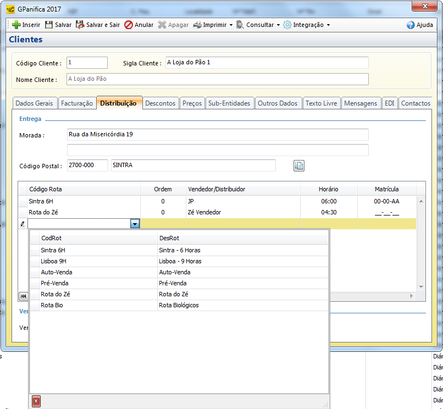
Task: Click the Salvar floppy disk icon
Action: [49, 25]
